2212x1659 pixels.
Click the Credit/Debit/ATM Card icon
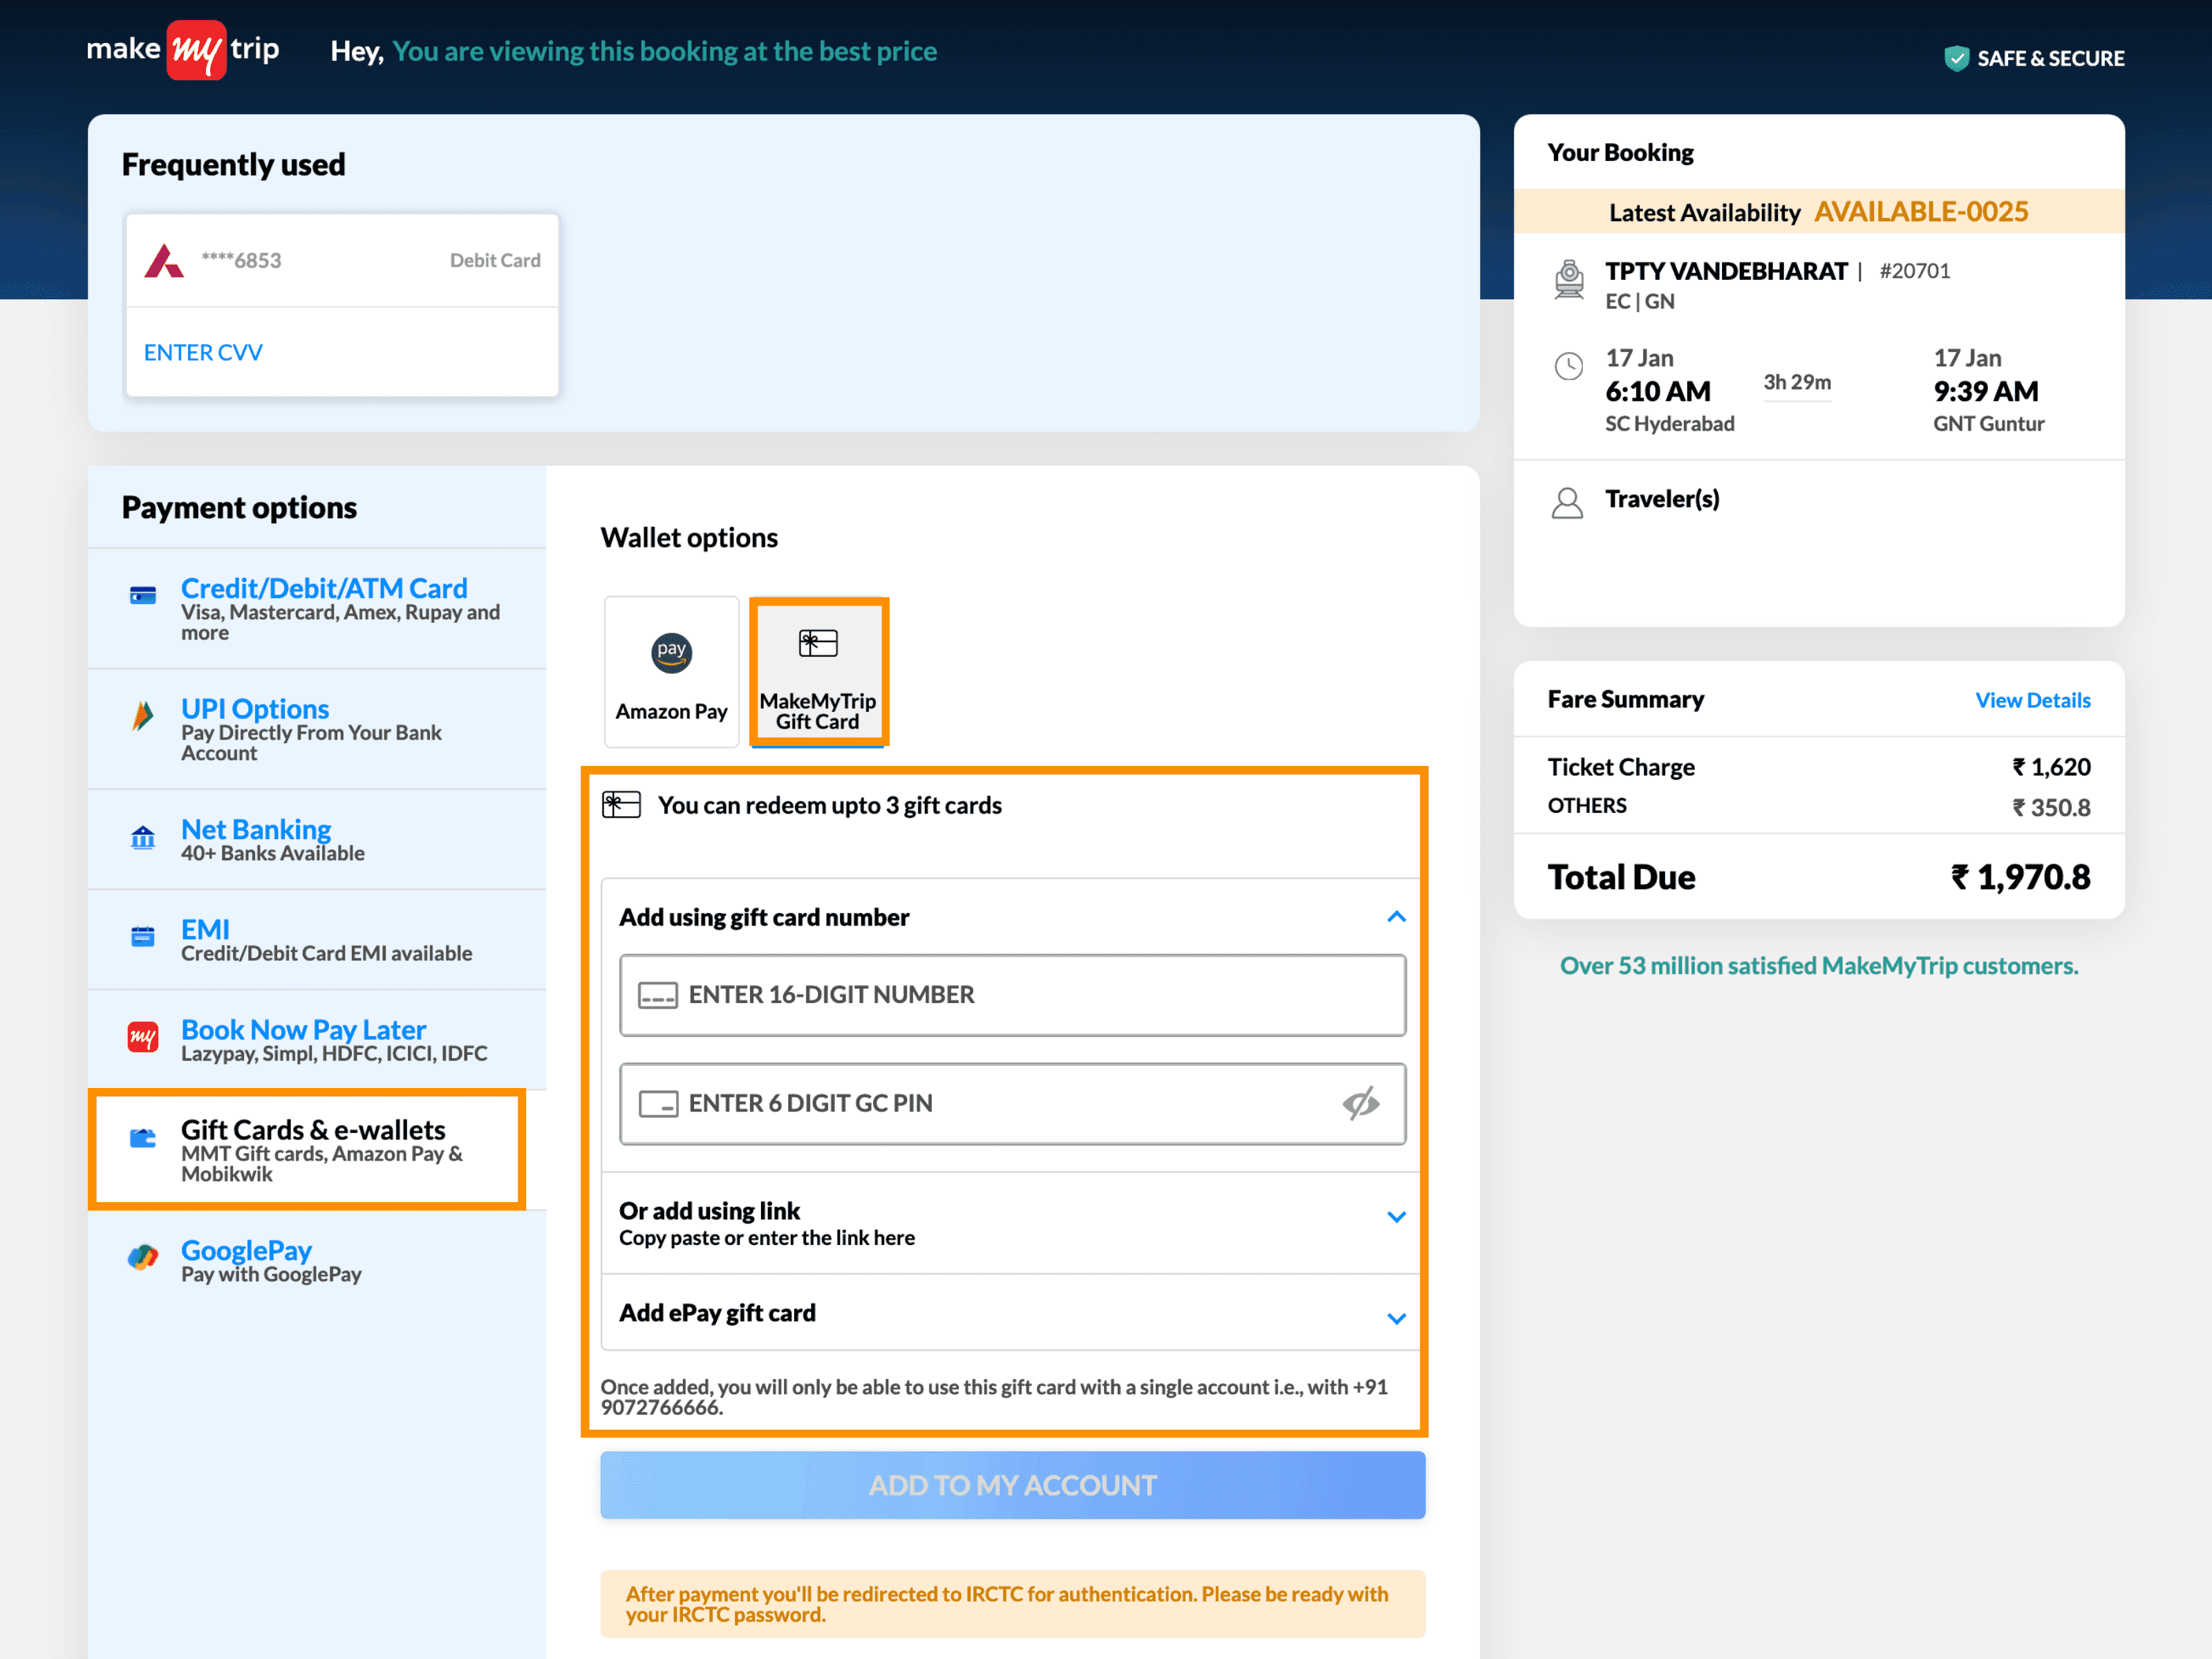tap(143, 596)
